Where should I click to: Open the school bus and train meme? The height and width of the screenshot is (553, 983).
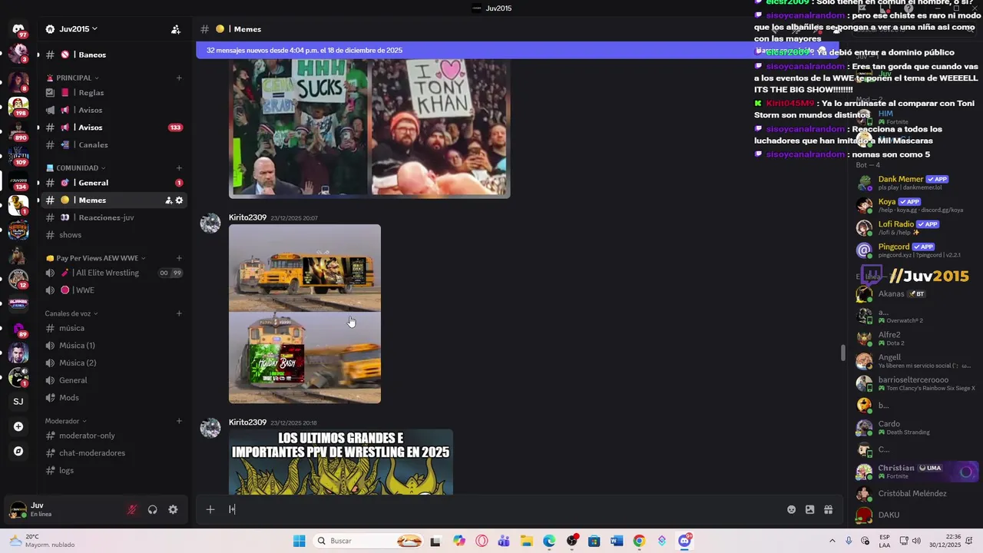click(305, 313)
